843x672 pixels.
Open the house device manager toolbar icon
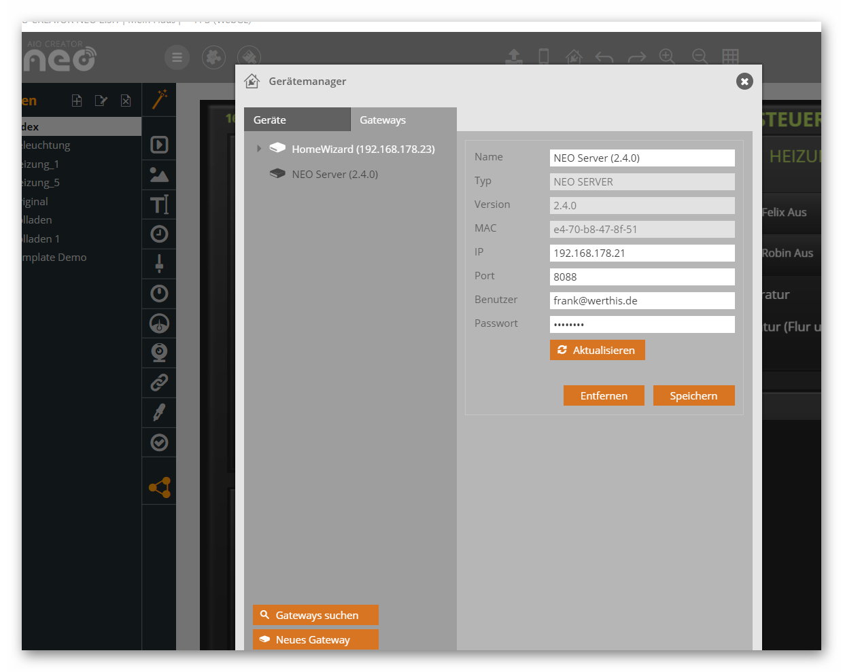coord(574,56)
